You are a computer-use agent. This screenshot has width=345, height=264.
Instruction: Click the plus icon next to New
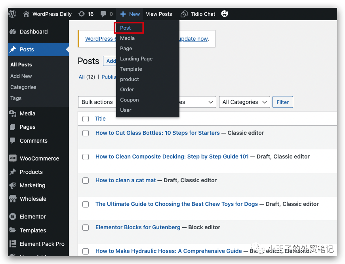point(123,14)
